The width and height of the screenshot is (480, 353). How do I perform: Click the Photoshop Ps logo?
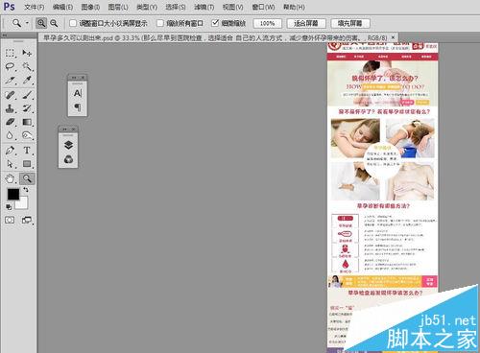point(9,7)
